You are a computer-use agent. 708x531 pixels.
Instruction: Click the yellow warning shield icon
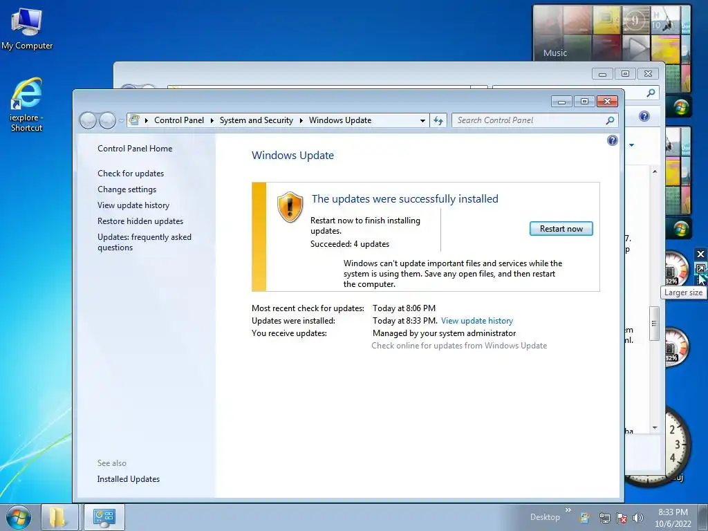(290, 207)
